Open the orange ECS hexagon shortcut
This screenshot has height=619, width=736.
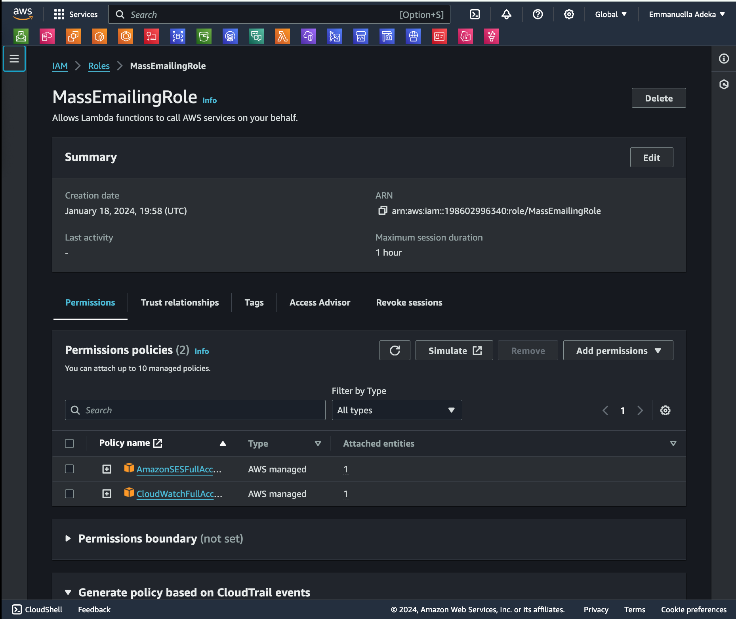point(126,36)
